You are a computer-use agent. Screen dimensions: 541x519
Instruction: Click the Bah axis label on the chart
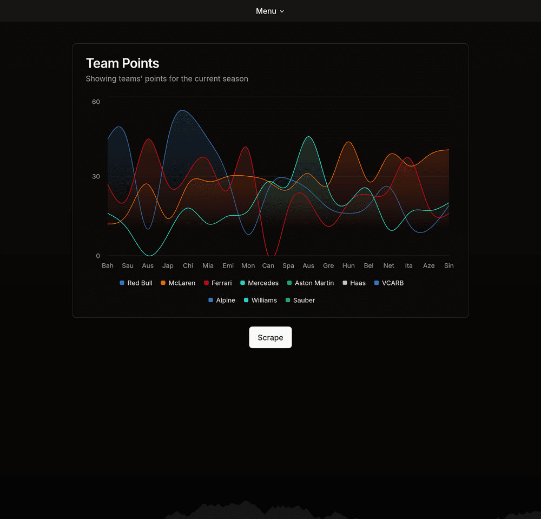[107, 265]
